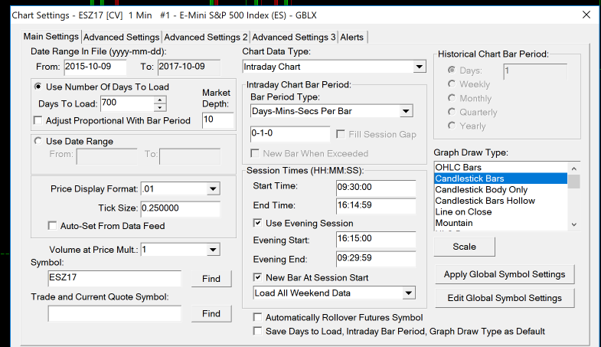601x347 pixels.
Task: Increase Days To Load with up arrow
Action: pos(160,100)
